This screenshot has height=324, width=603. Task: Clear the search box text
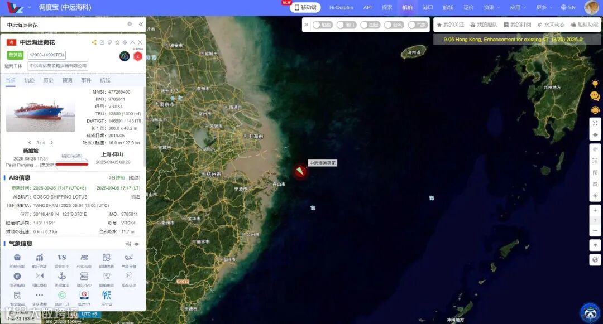point(130,24)
